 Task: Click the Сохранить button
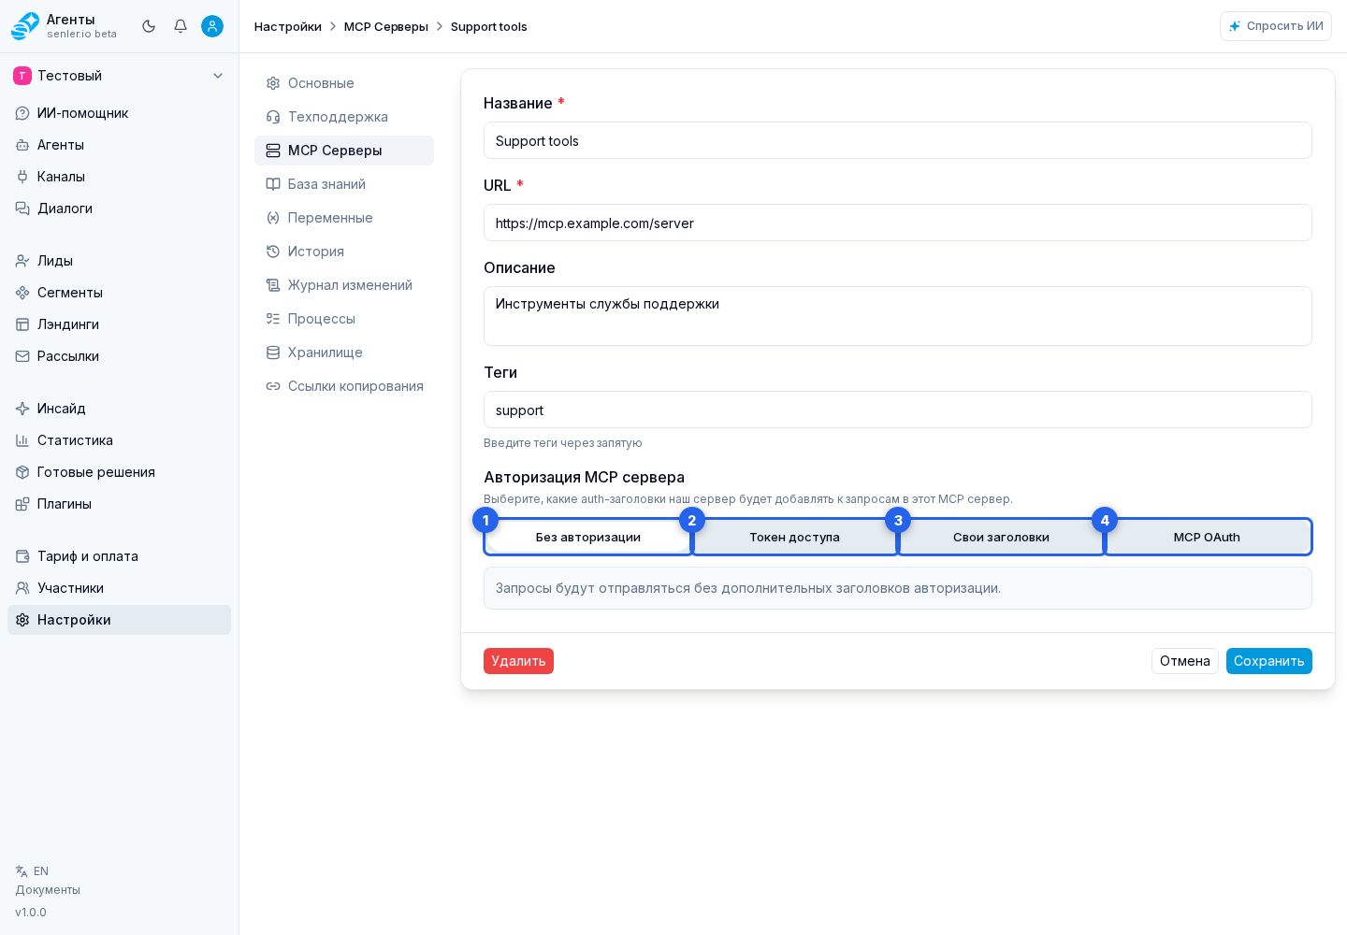click(1268, 661)
